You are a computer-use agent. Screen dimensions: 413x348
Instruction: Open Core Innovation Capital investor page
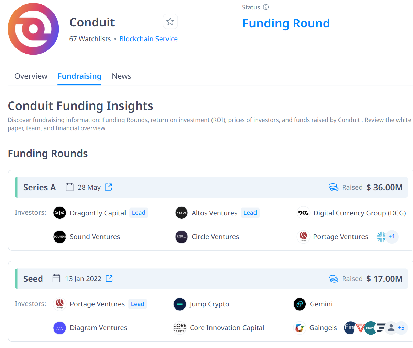227,328
